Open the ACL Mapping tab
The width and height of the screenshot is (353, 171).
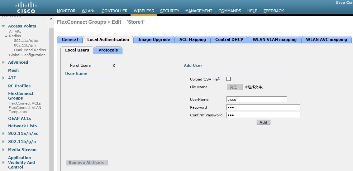[x=193, y=40]
